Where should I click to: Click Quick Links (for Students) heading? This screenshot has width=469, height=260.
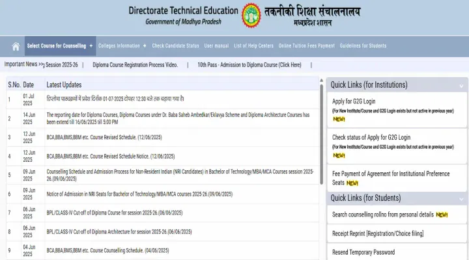(365, 198)
